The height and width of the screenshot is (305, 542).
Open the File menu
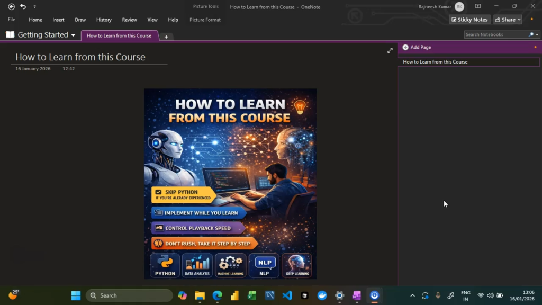pos(12,20)
